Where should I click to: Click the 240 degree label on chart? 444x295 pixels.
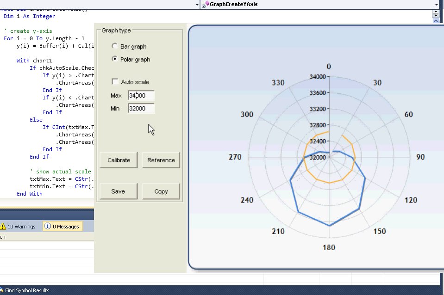pyautogui.click(x=247, y=200)
